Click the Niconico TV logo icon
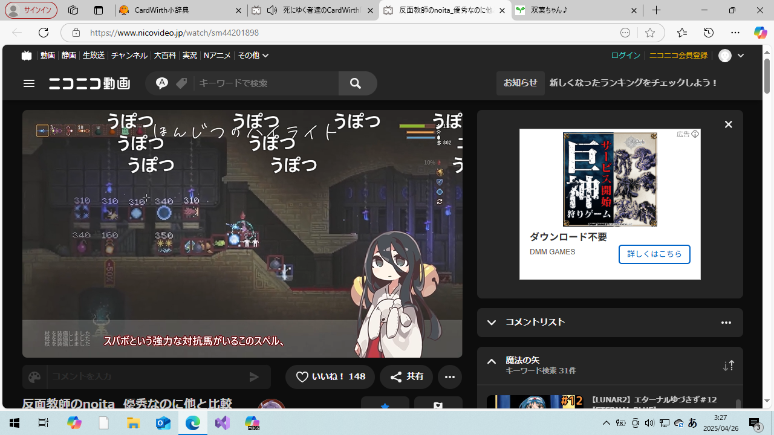 pos(26,55)
